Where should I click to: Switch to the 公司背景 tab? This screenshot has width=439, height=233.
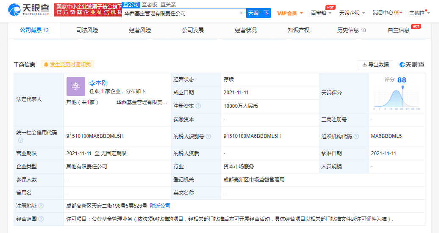[34, 30]
